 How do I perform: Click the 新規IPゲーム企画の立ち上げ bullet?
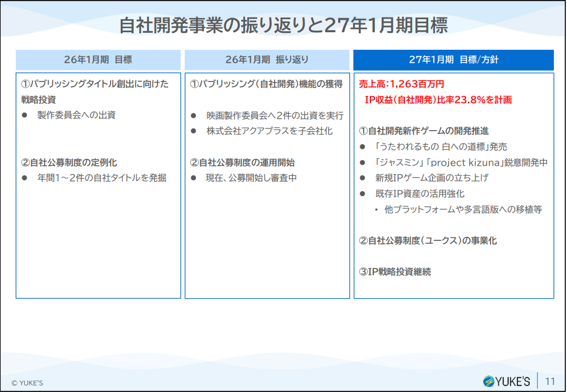click(x=432, y=178)
